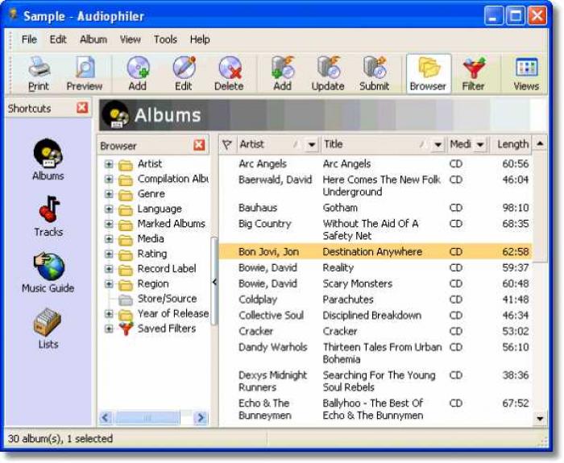
Task: Select the Arc Angels album row
Action: point(375,164)
